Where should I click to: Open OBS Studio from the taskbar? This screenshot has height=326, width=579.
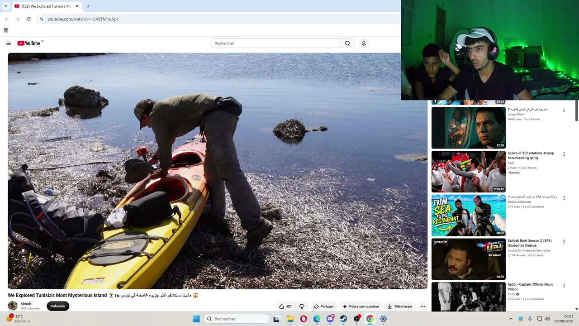[x=356, y=319]
